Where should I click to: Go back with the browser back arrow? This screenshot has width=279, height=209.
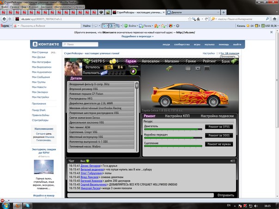[x=4, y=19]
